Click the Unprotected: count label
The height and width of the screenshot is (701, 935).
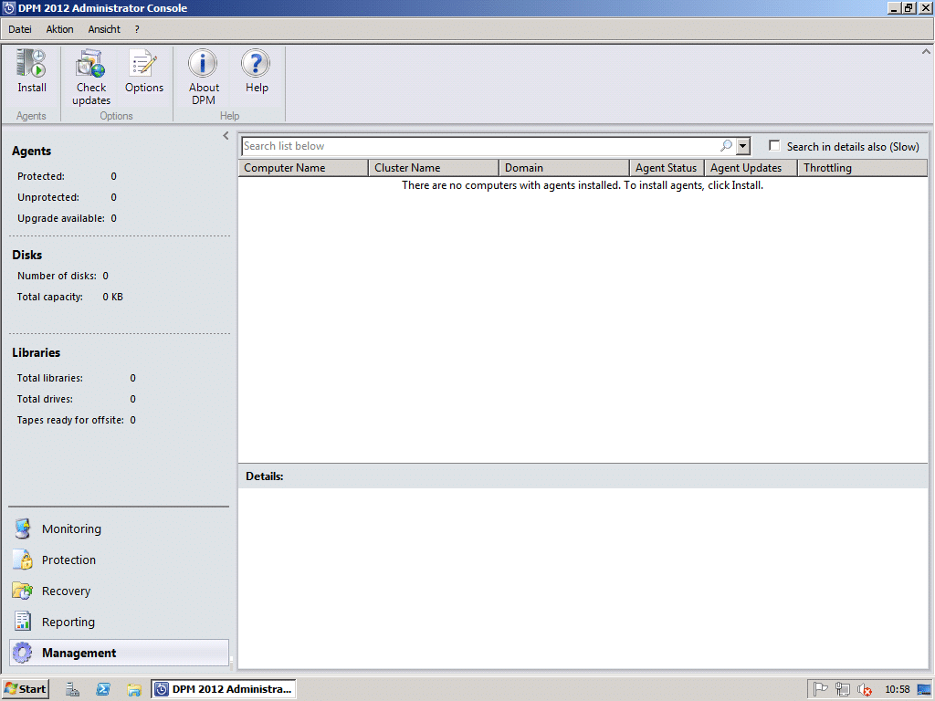point(47,197)
